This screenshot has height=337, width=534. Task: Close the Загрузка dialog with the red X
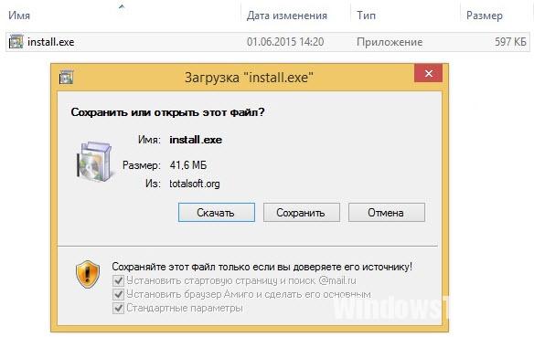(x=429, y=73)
